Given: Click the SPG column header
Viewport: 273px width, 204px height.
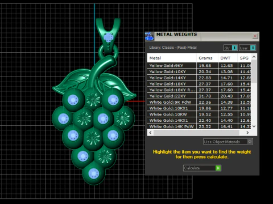Looking at the screenshot, I should (245, 58).
